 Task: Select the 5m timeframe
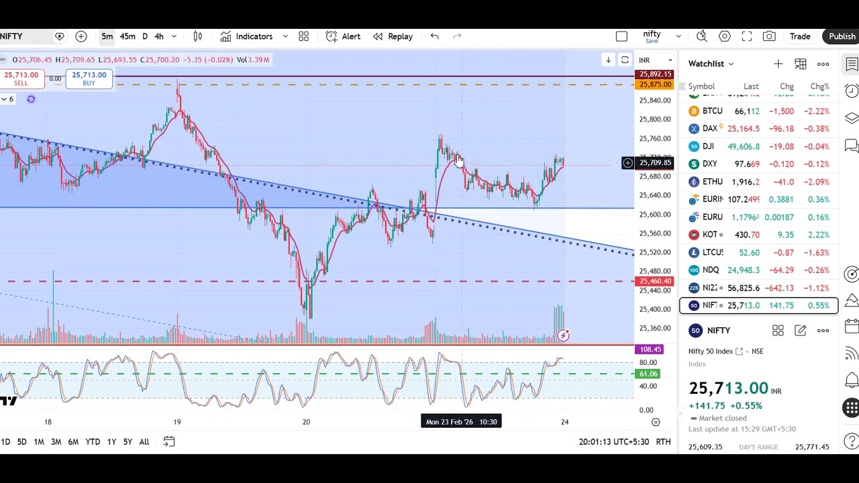coord(107,36)
